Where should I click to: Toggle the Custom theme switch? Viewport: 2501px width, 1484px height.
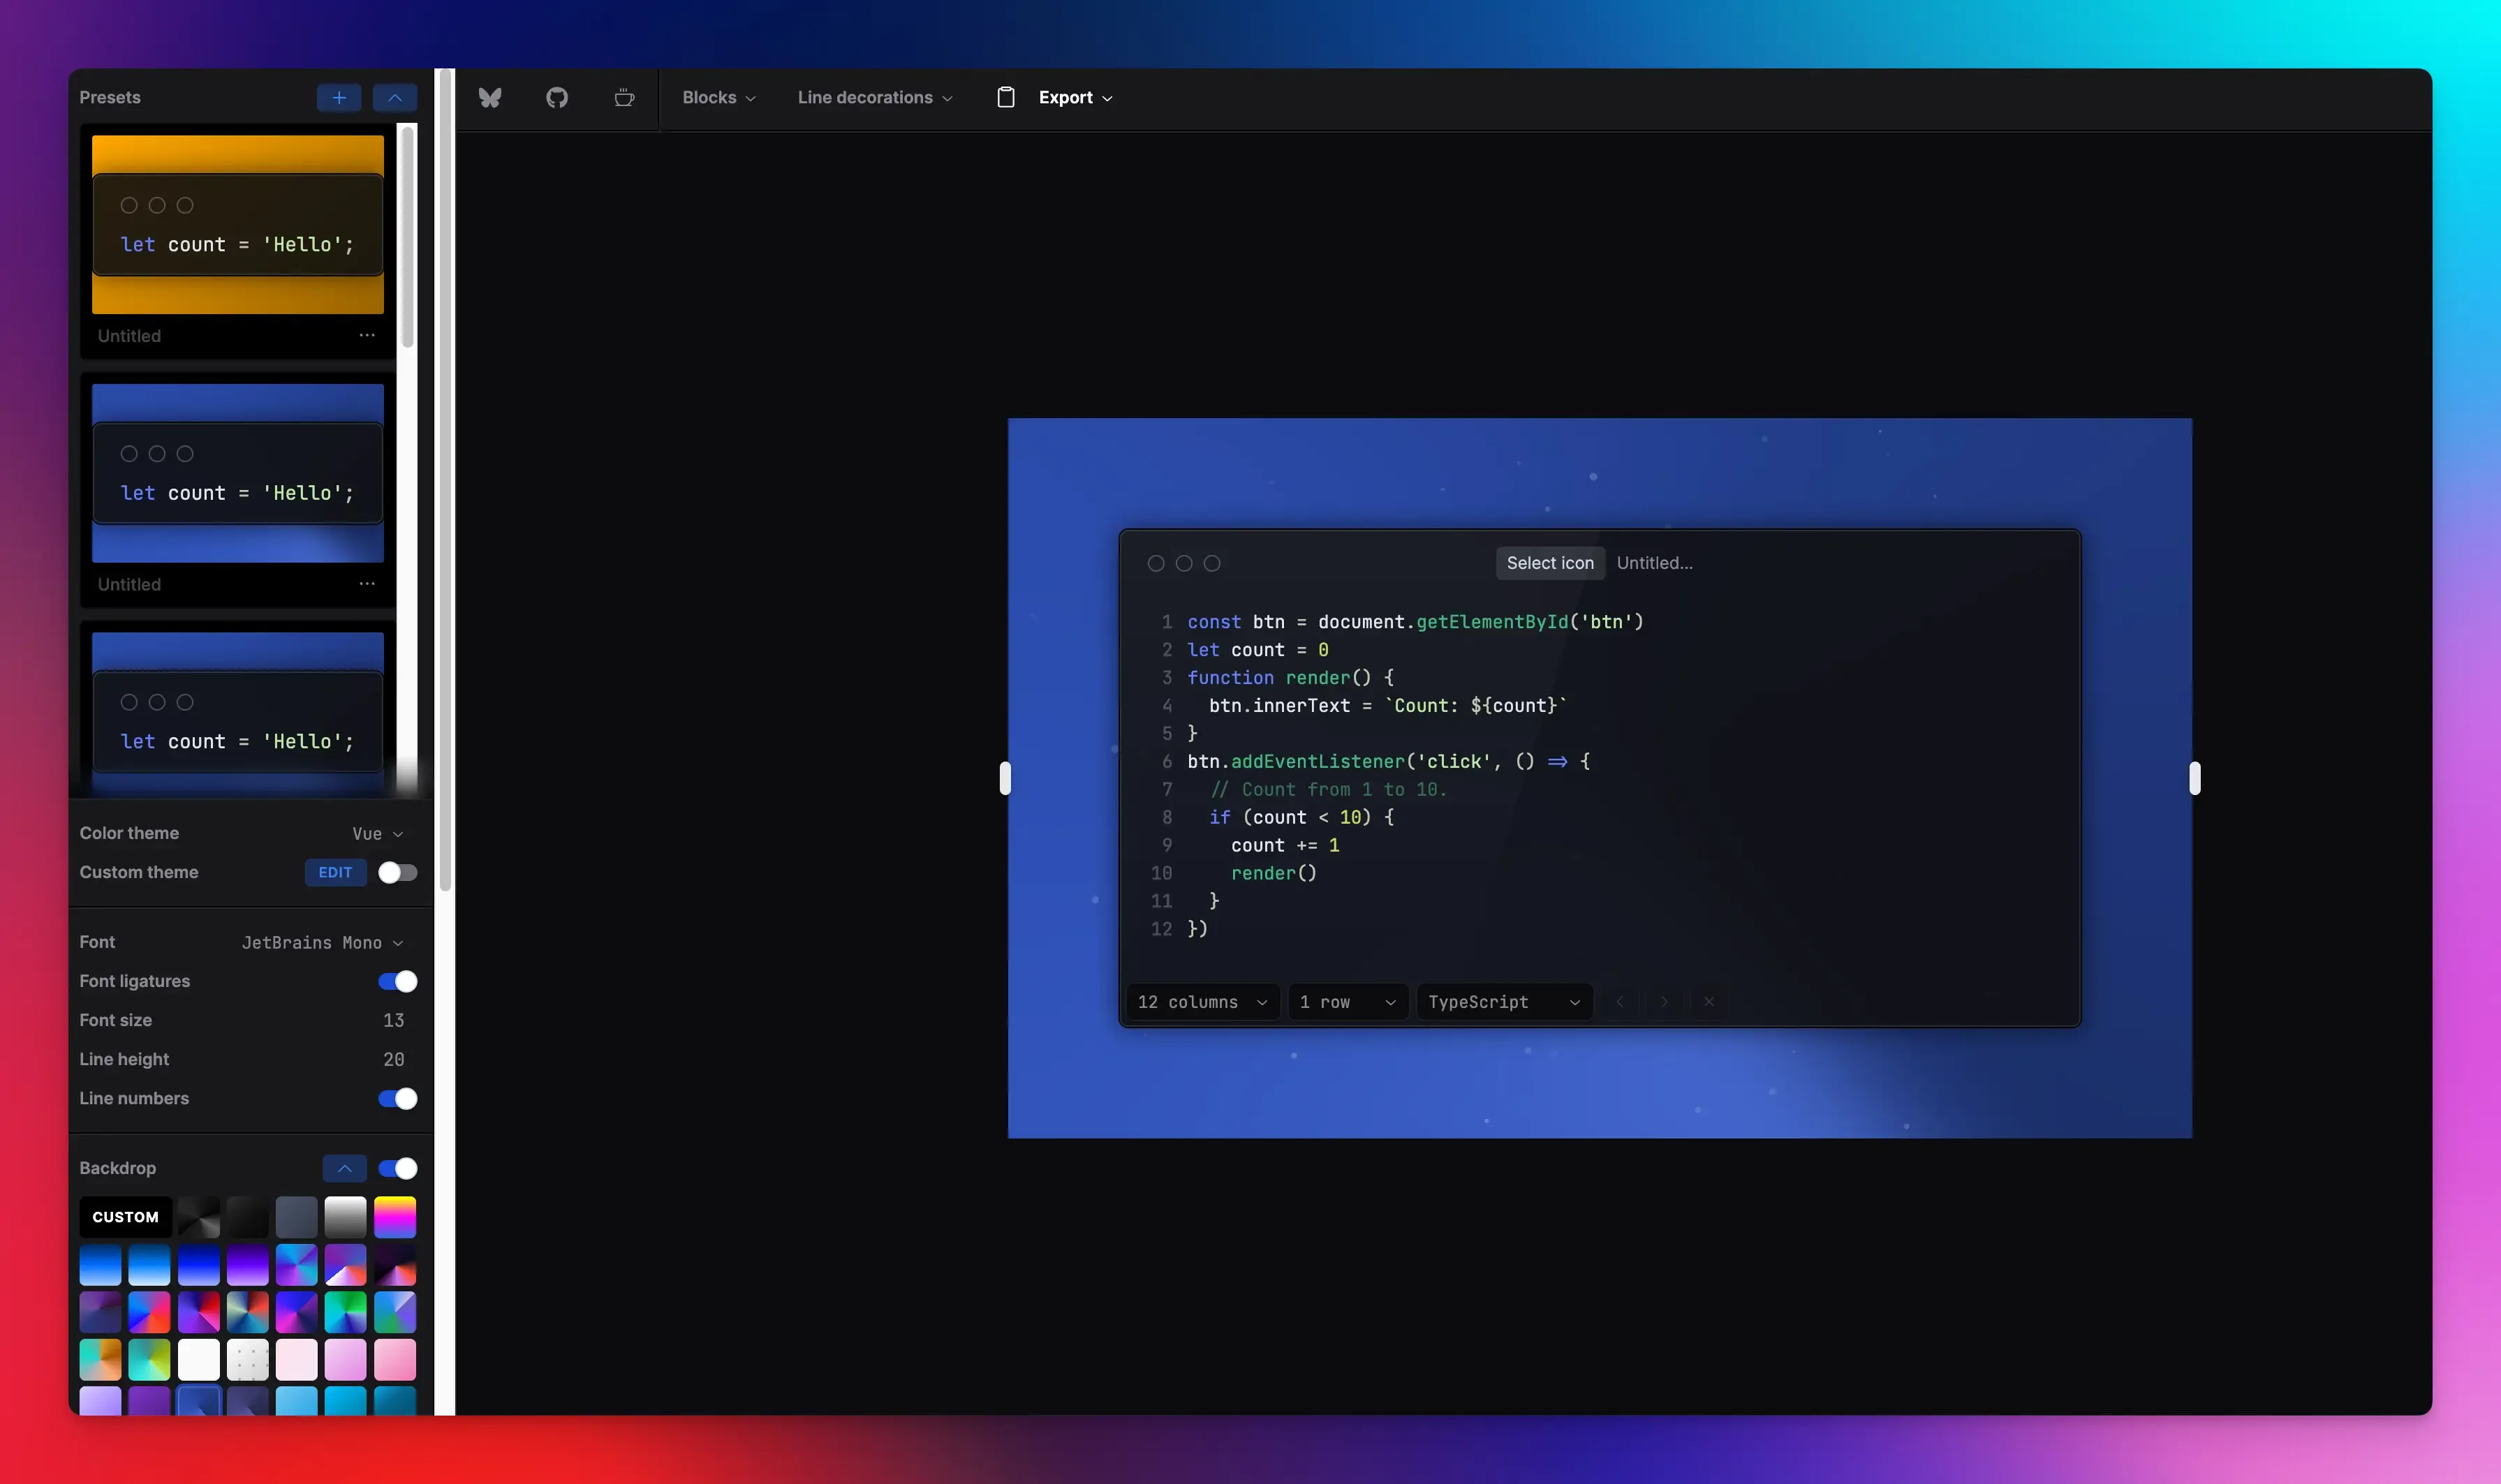pos(397,872)
